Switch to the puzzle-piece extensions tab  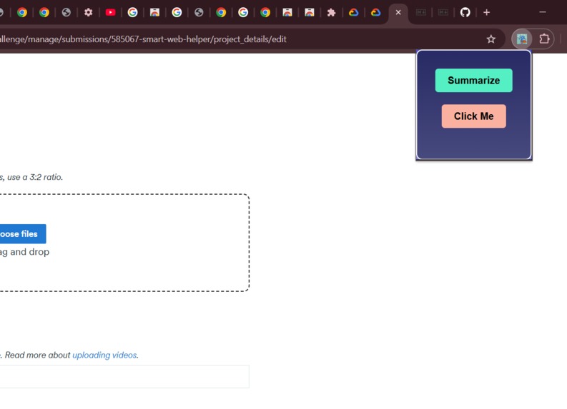[x=331, y=13]
